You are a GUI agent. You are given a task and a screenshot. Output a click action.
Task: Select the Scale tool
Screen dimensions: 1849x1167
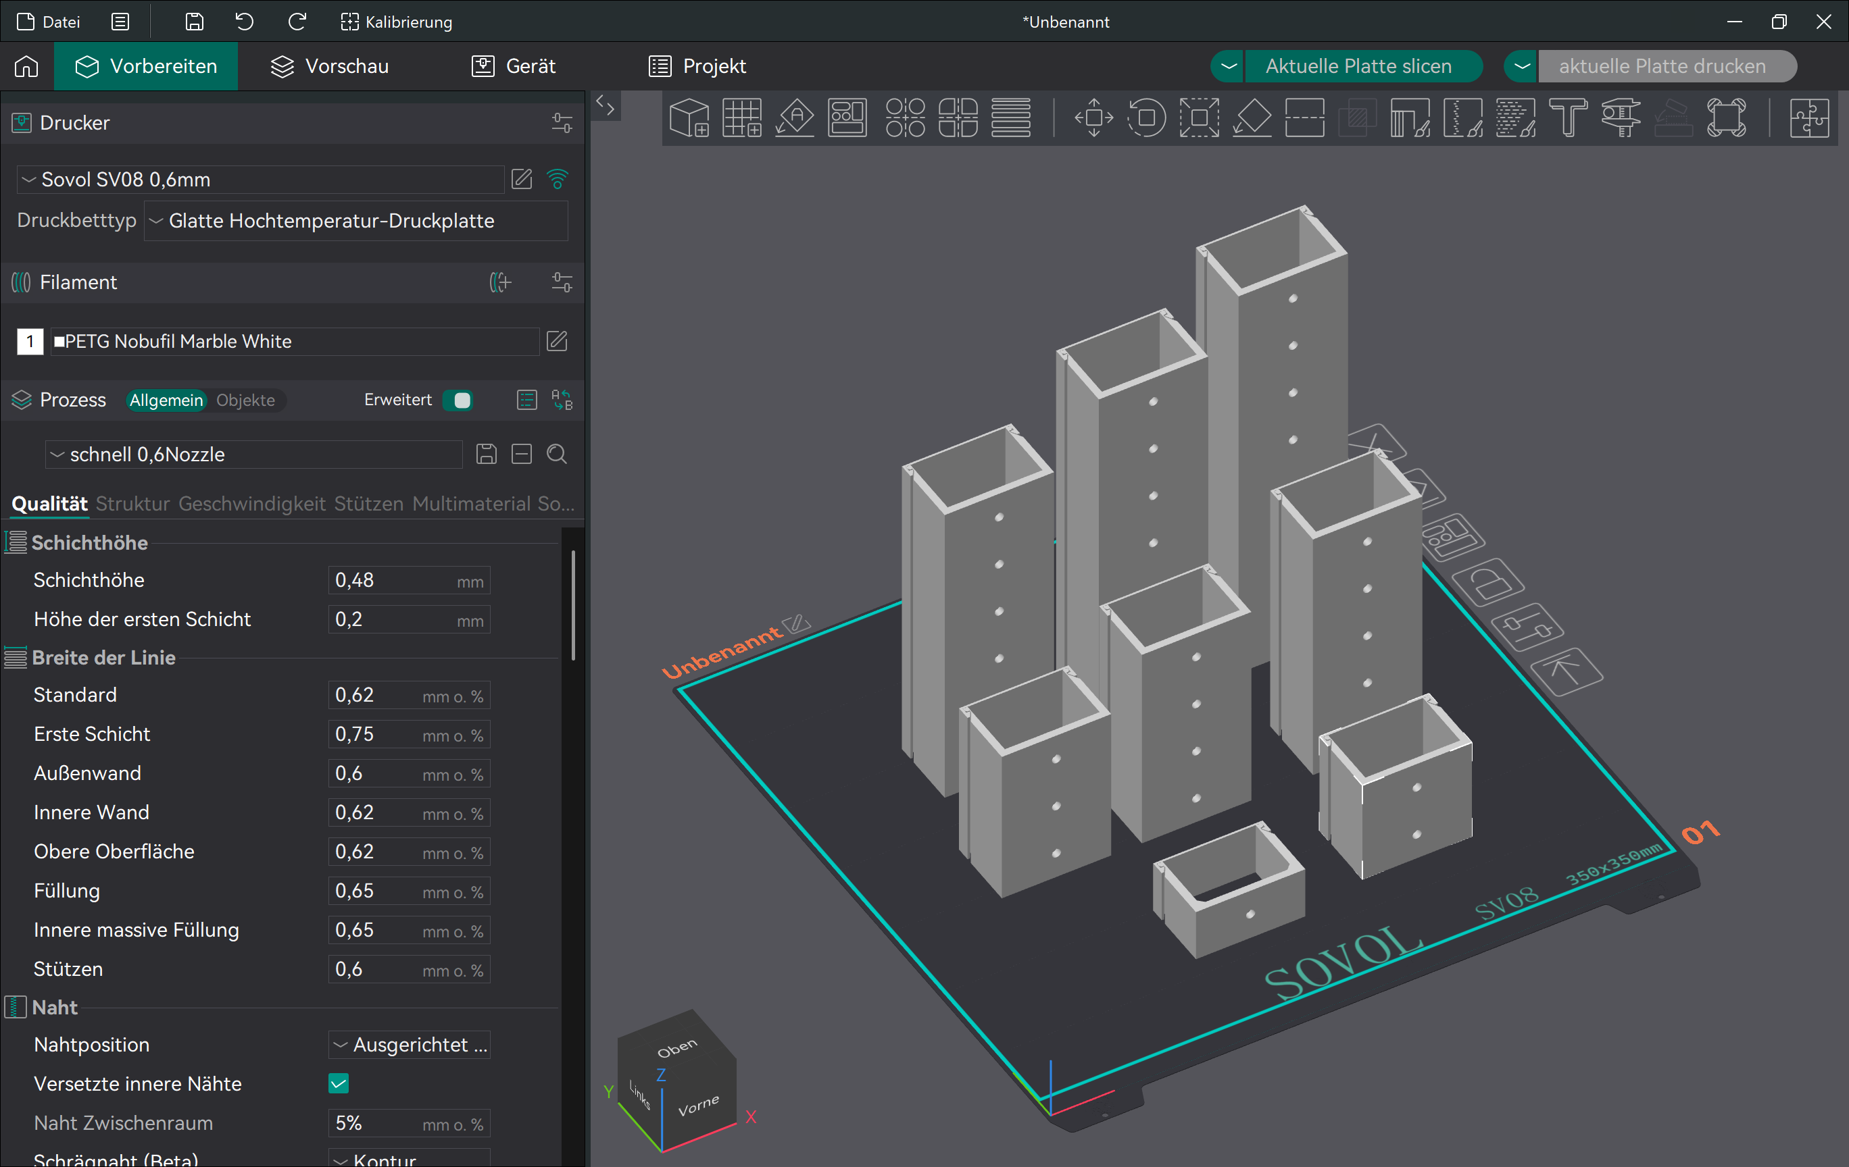tap(1200, 118)
